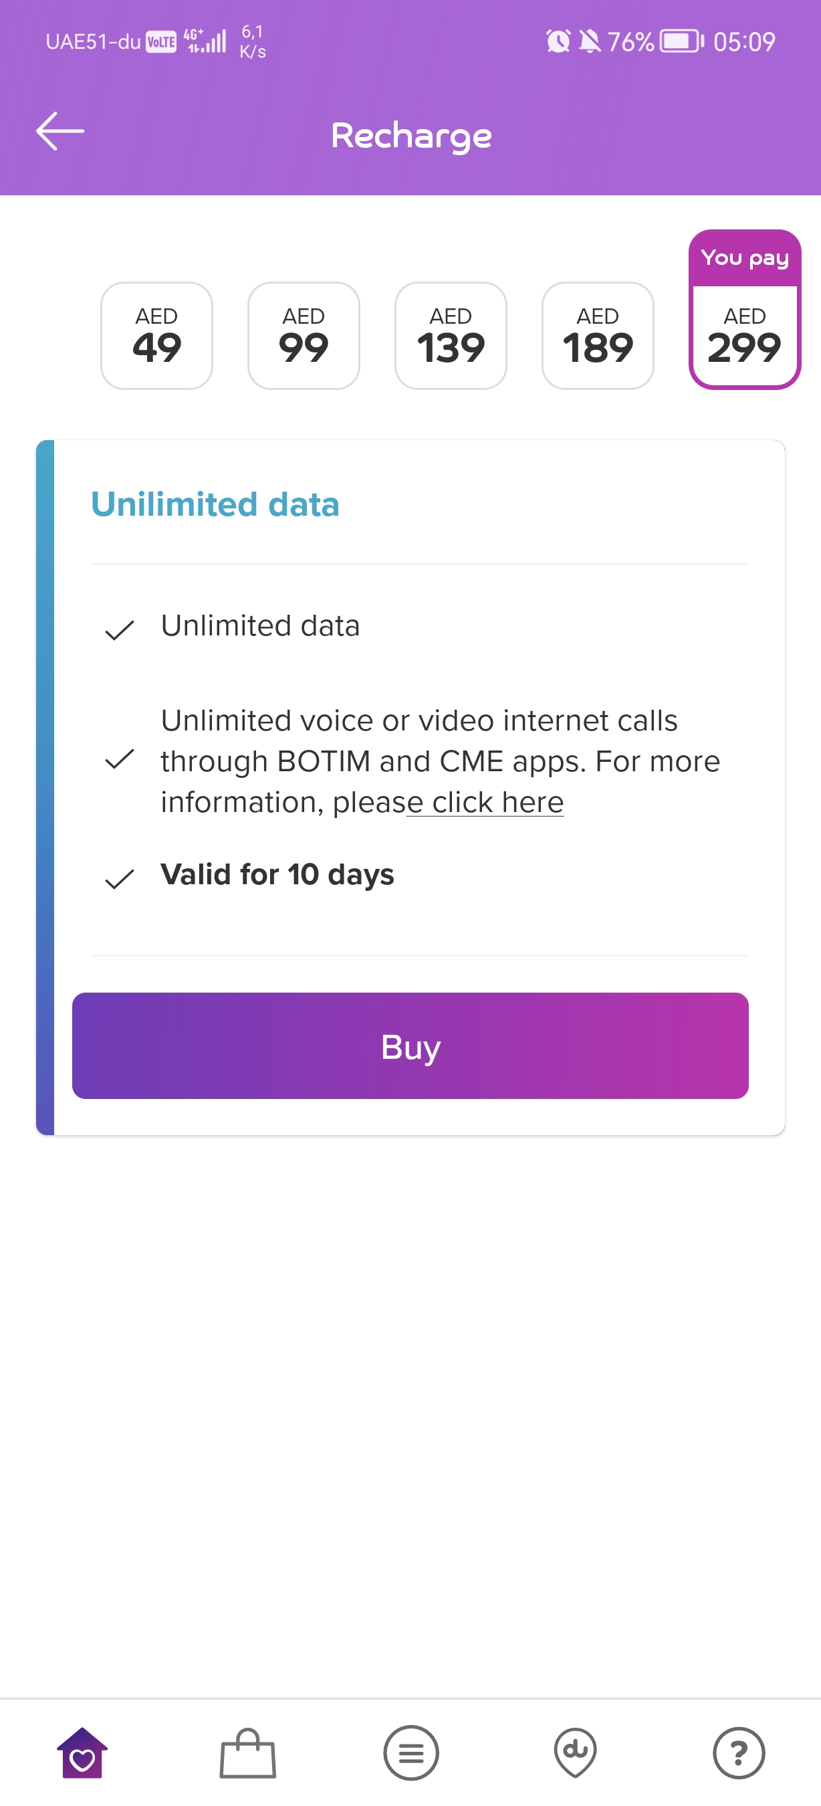The height and width of the screenshot is (1806, 821).
Task: Open the center menu icon
Action: [x=411, y=1752]
